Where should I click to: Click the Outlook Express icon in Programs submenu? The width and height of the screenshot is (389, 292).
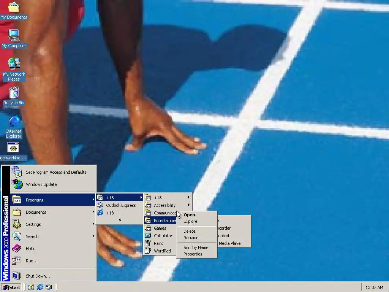[100, 205]
